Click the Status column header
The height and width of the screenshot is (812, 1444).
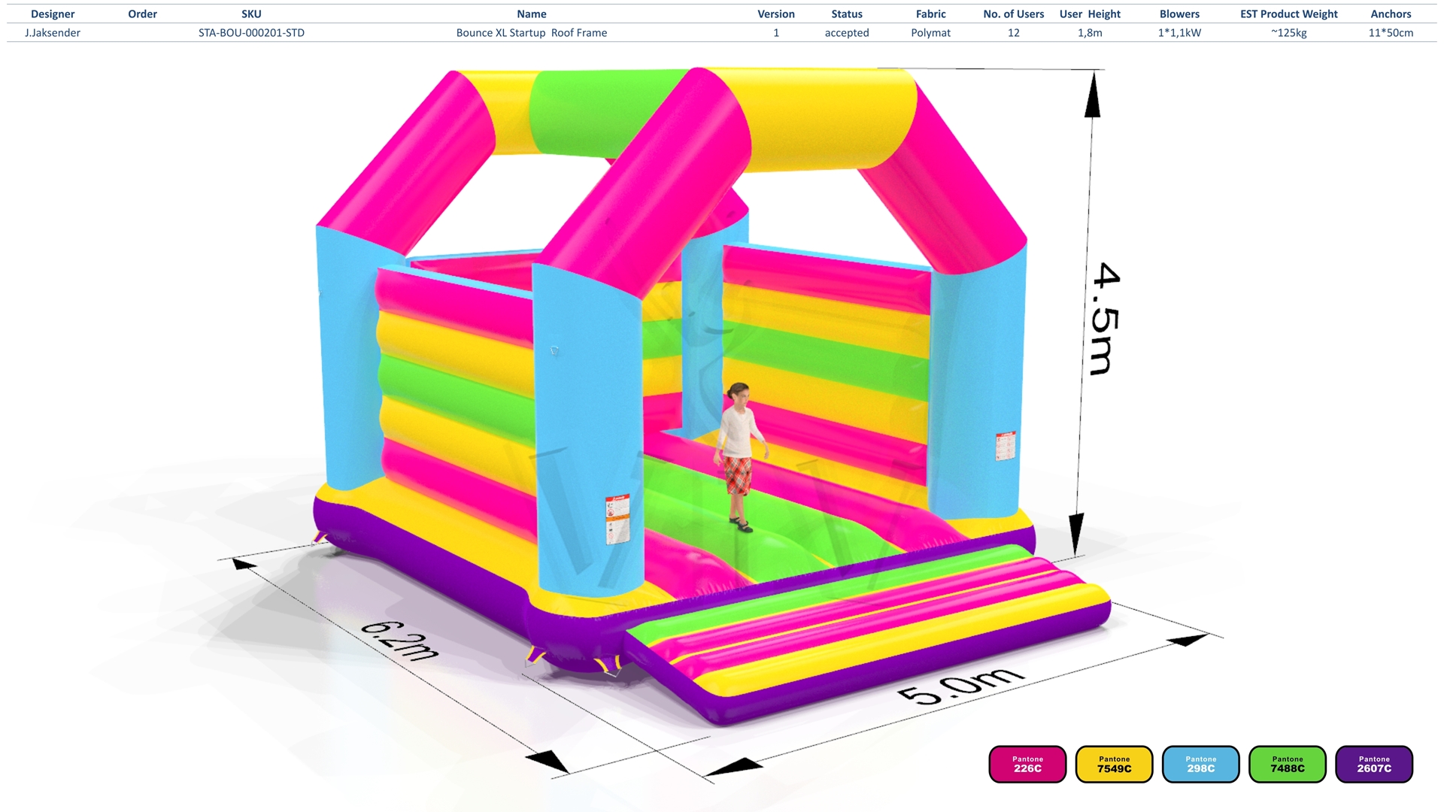(847, 14)
